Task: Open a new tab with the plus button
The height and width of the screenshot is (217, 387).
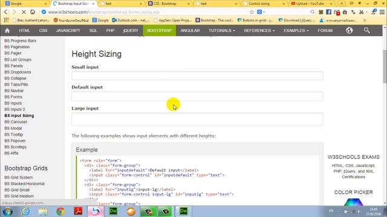Action: 342,4
